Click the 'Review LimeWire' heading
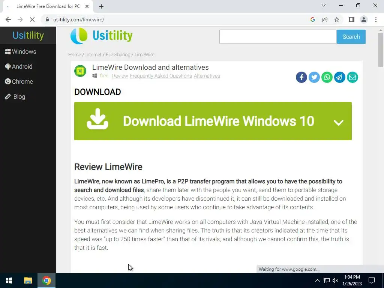 108,167
